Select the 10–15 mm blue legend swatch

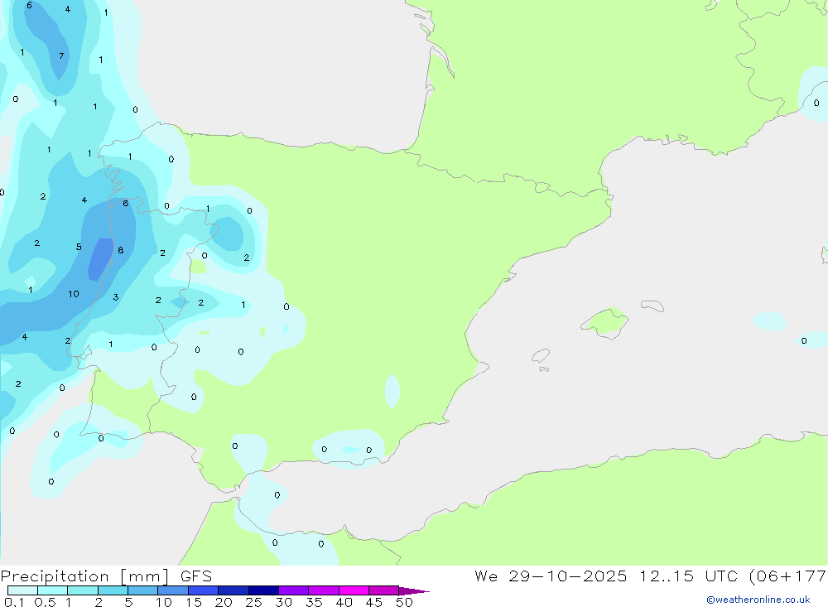[x=173, y=590]
